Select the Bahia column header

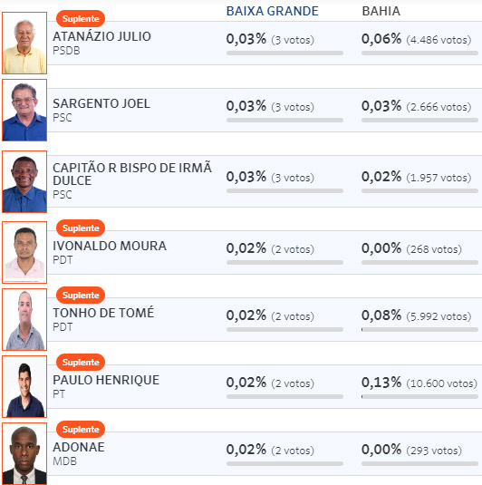coord(381,11)
